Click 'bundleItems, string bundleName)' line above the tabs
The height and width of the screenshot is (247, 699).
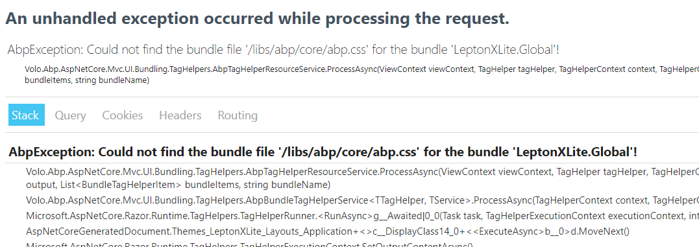coord(87,80)
